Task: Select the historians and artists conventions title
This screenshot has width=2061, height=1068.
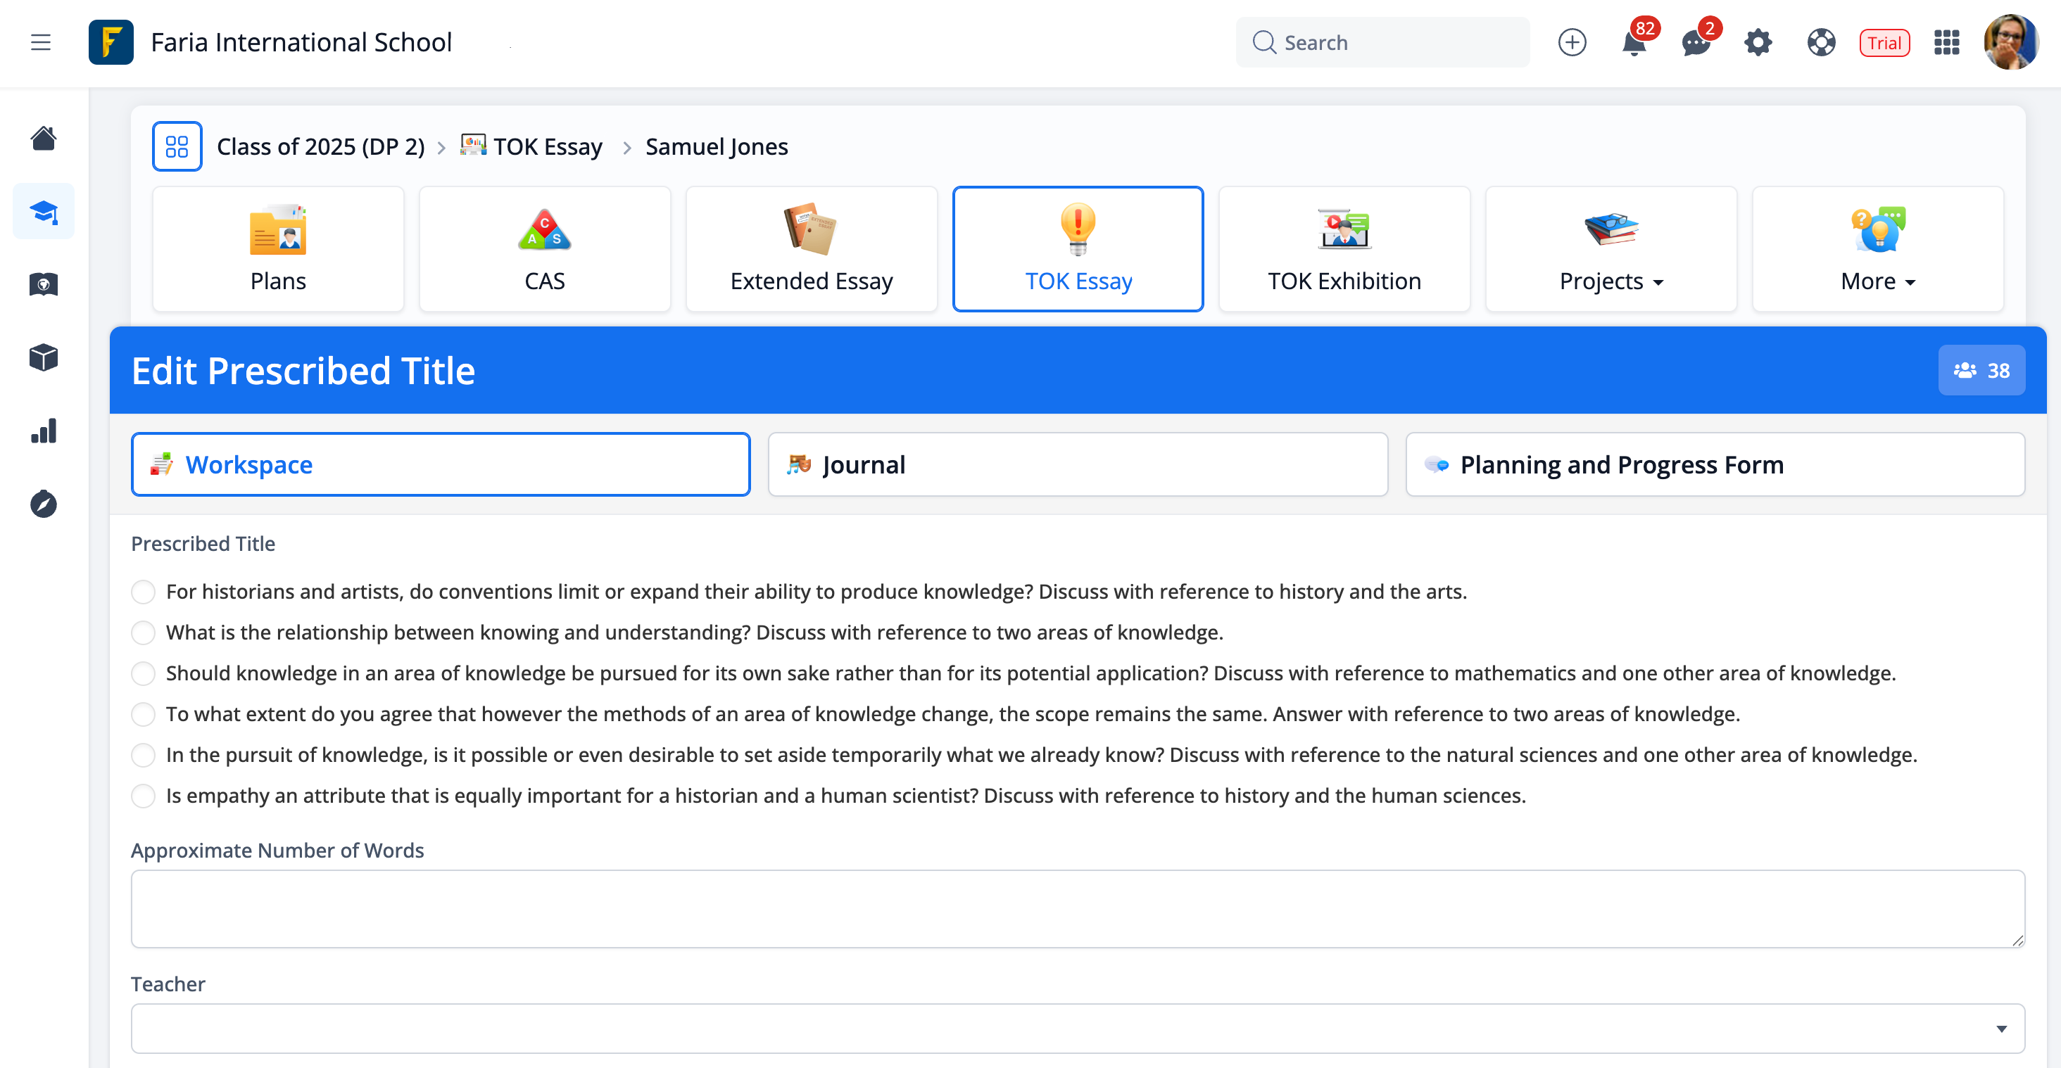Action: [143, 592]
